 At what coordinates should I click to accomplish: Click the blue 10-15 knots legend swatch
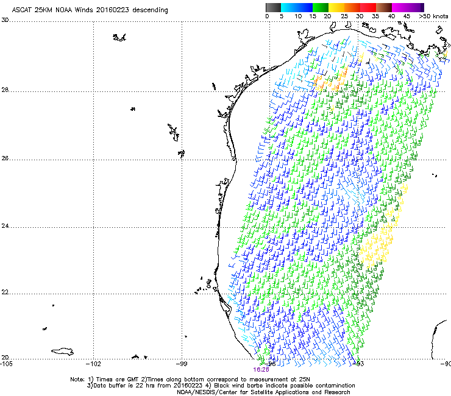pos(305,7)
